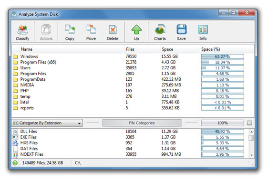The height and width of the screenshot is (179, 267).
Task: Click the '5.55 %' EXE percentage bar
Action: (x=222, y=137)
